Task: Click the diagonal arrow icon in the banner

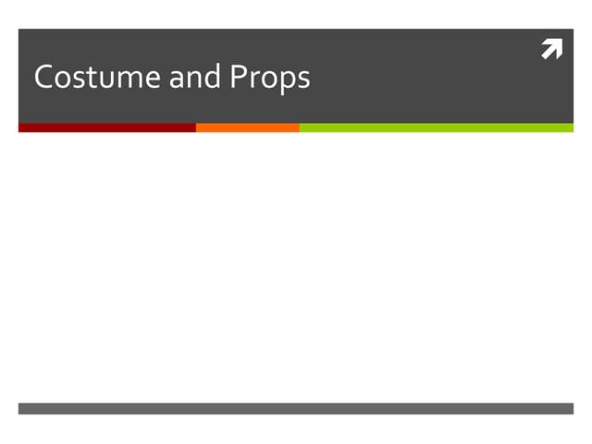Action: click(551, 50)
